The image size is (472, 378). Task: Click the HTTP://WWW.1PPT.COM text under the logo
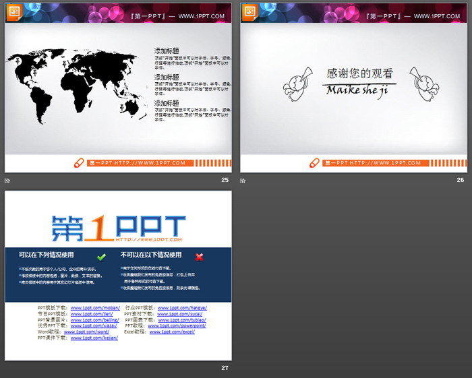(x=149, y=240)
